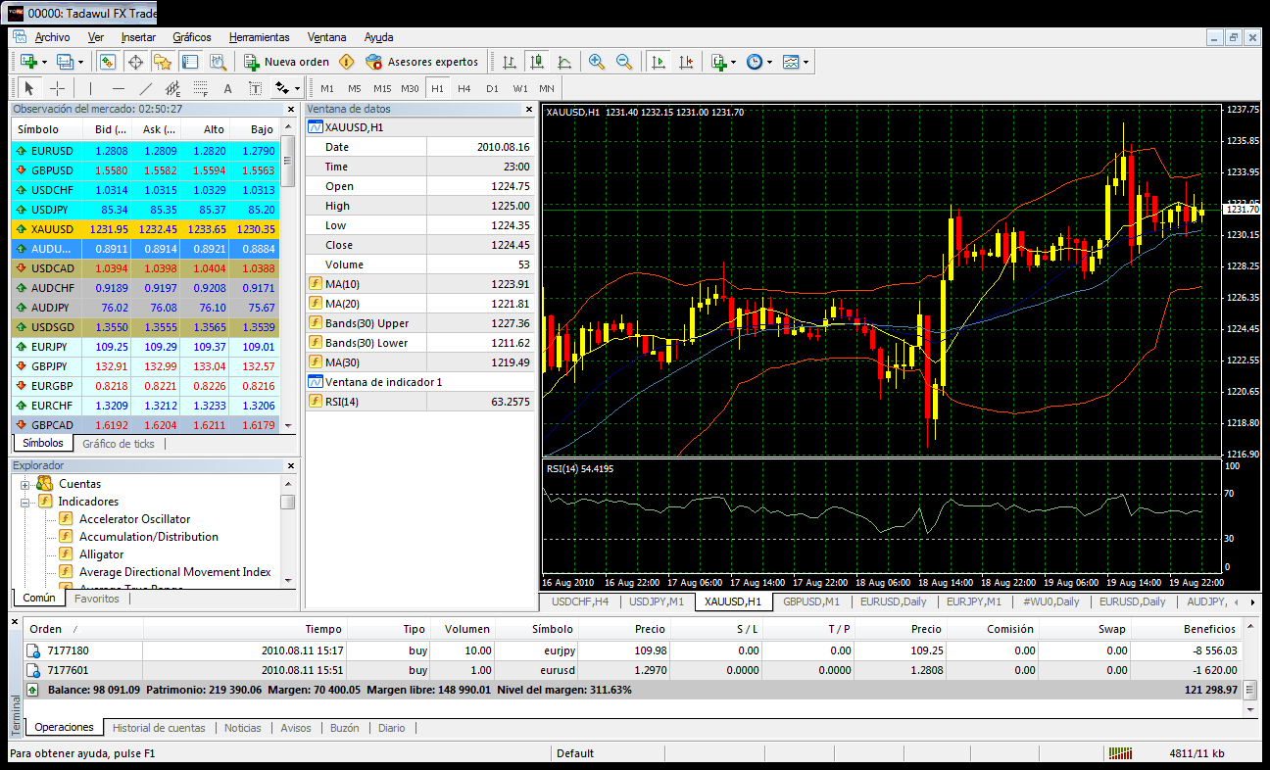
Task: Select Accelerator Oscillator indicator
Action: click(x=134, y=519)
